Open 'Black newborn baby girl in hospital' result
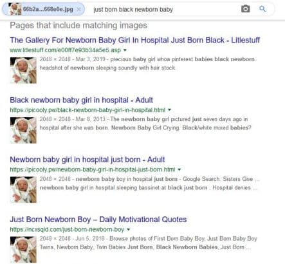 81,100
